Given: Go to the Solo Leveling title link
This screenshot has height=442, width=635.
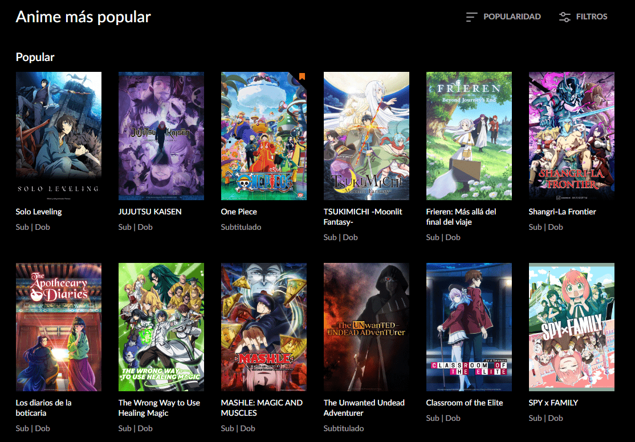Looking at the screenshot, I should point(39,212).
